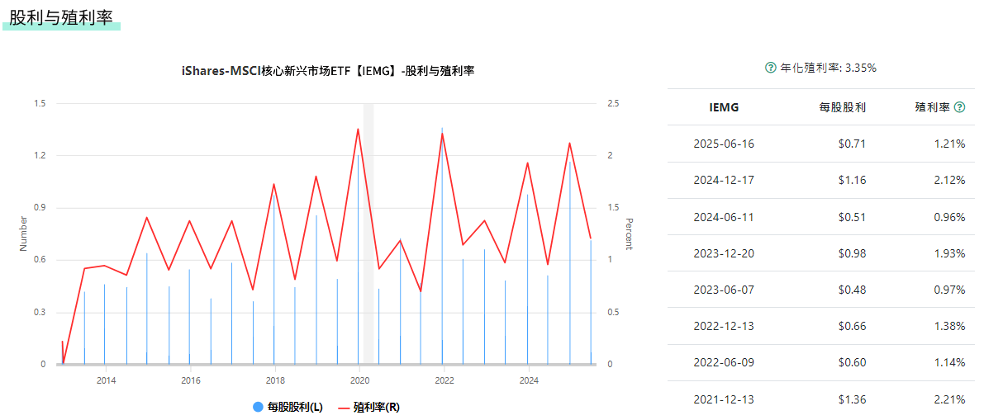Click dividend $0.60 cell
The width and height of the screenshot is (984, 420).
pyautogui.click(x=852, y=363)
